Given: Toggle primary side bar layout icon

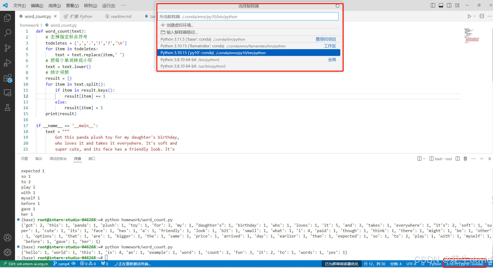Looking at the screenshot, I should (433, 5).
